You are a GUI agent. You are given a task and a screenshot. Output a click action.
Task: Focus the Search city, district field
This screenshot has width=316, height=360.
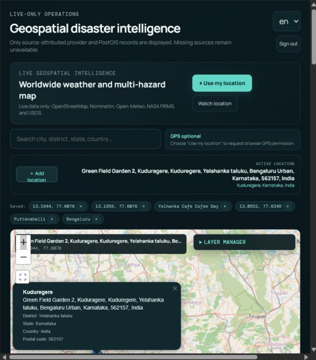pyautogui.click(x=85, y=139)
